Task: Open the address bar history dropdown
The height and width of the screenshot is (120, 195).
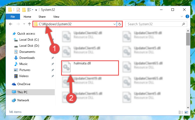Action: 115,24
